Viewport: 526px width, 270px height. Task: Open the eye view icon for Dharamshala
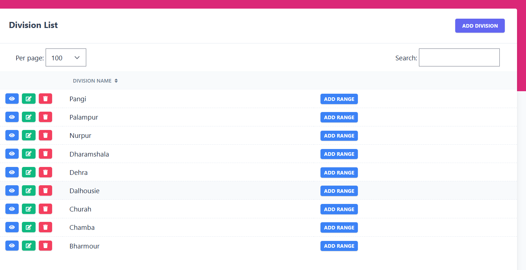tap(12, 154)
